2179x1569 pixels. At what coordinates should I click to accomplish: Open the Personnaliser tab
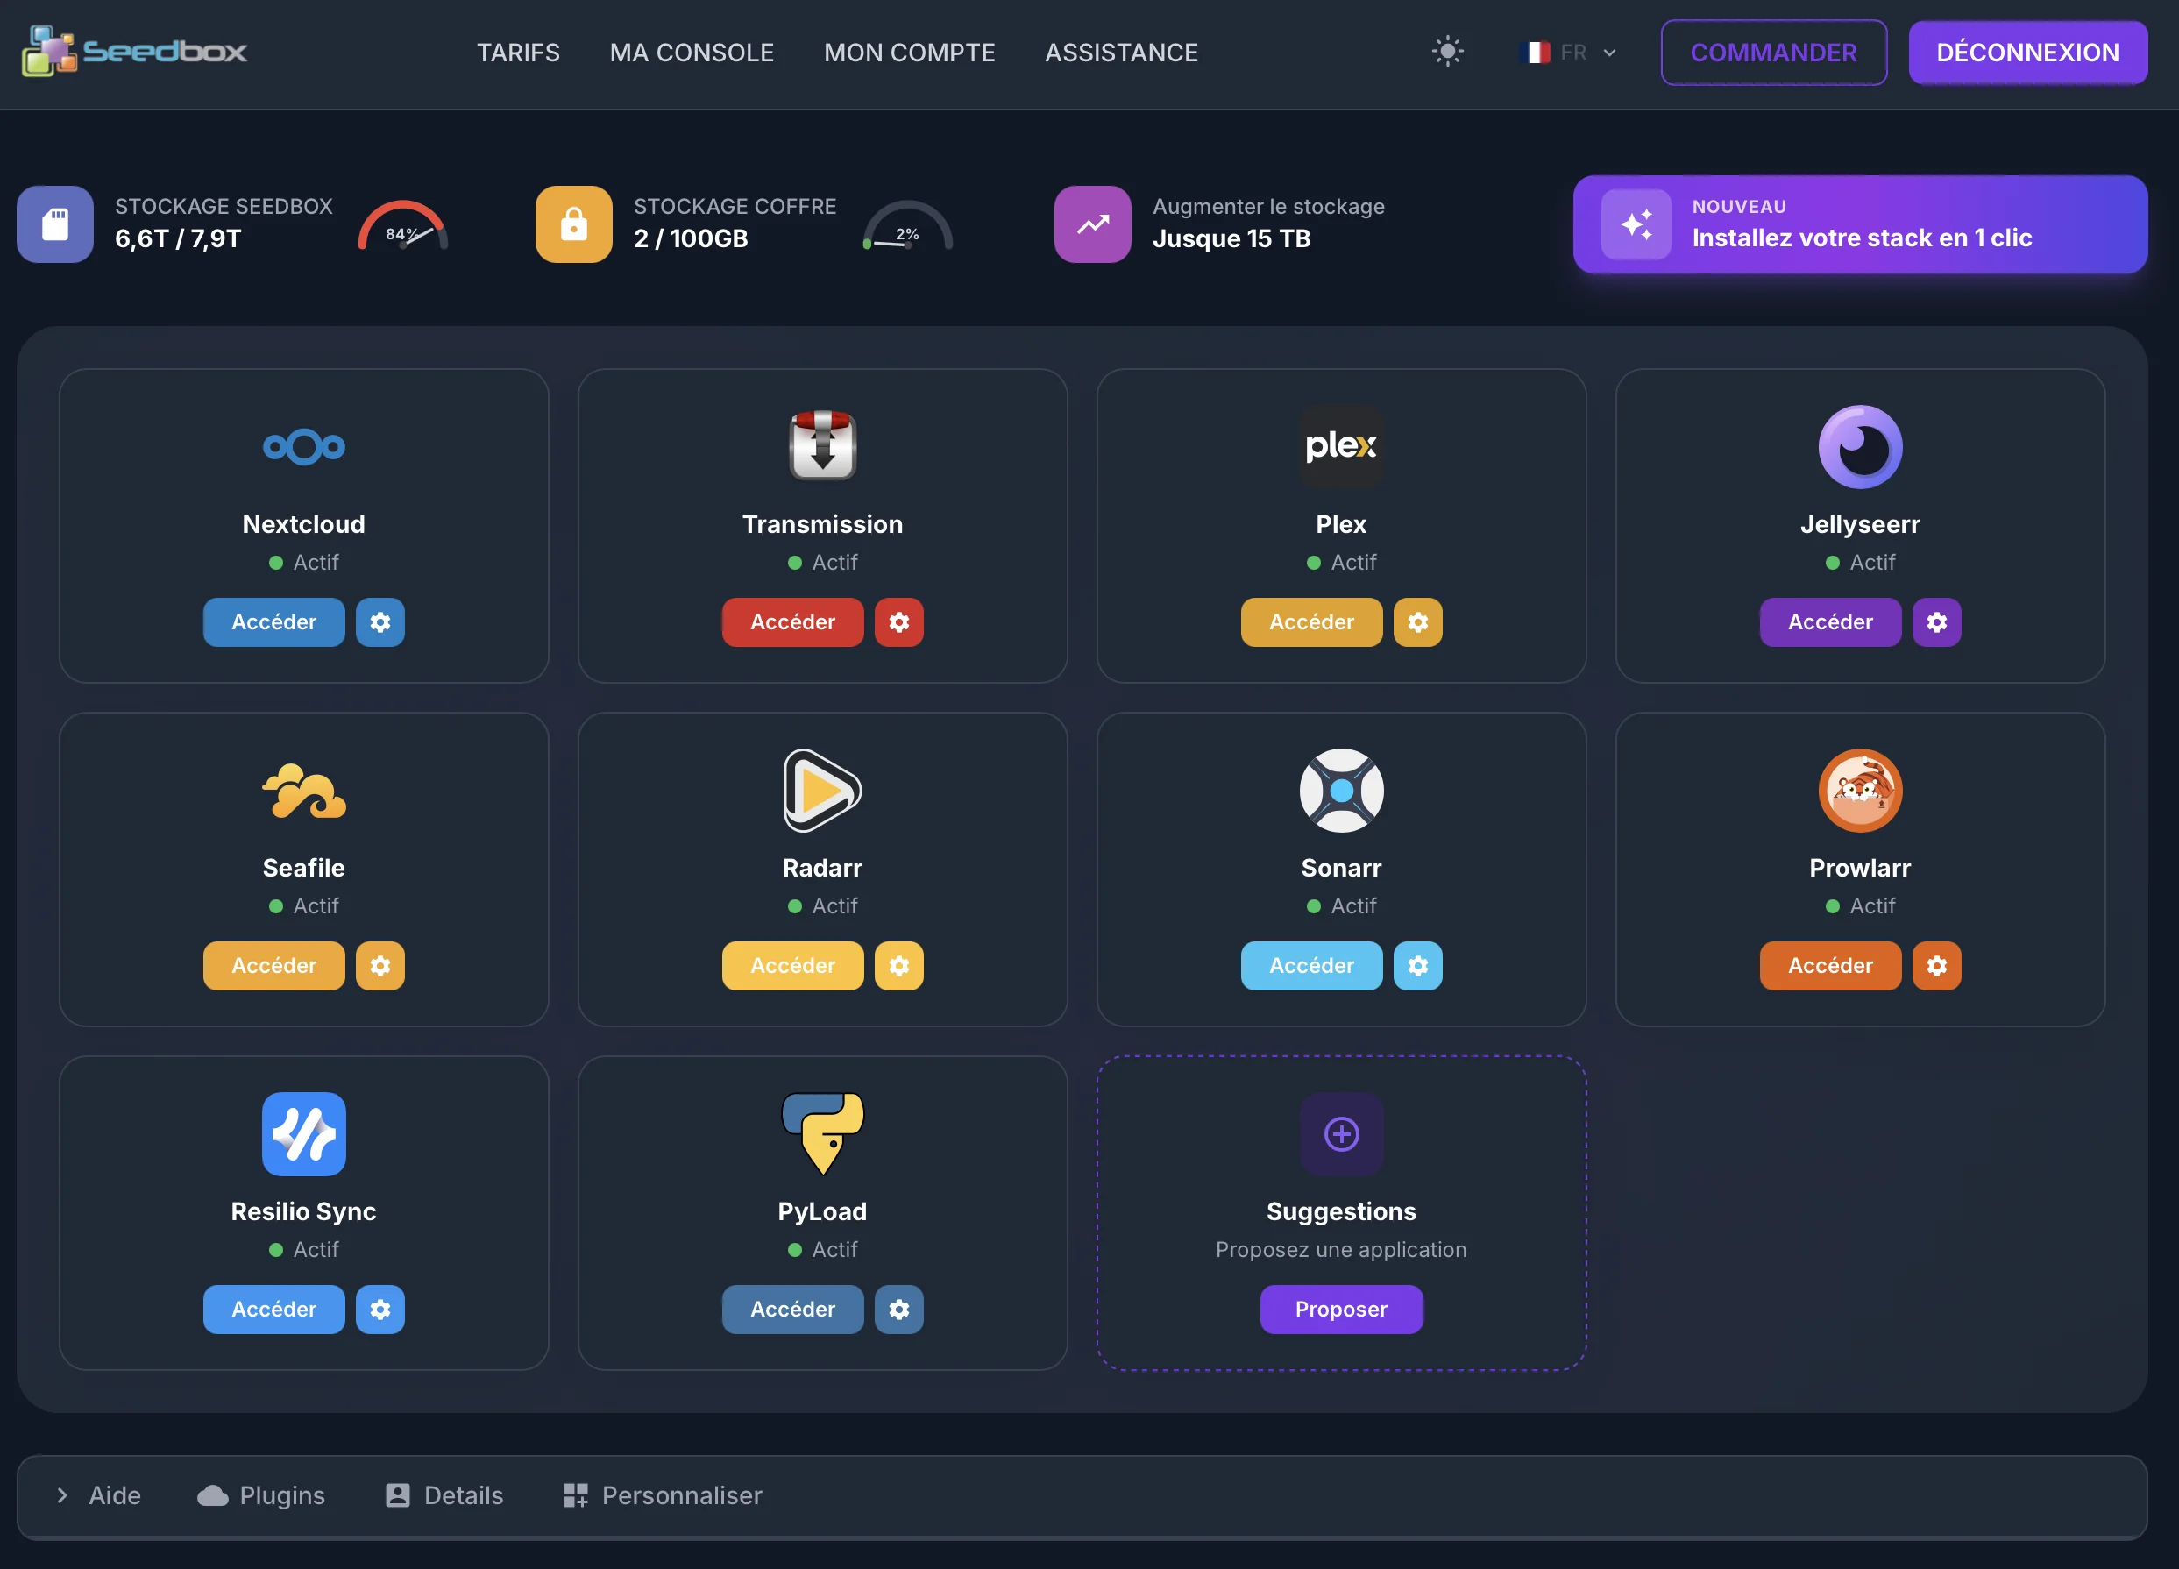tap(662, 1495)
